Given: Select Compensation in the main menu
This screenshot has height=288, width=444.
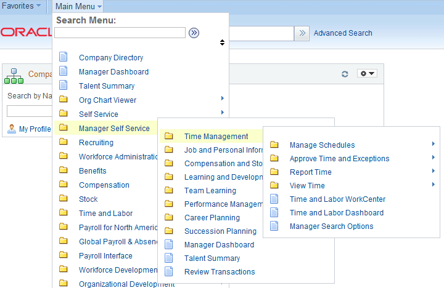Looking at the screenshot, I should (x=104, y=185).
